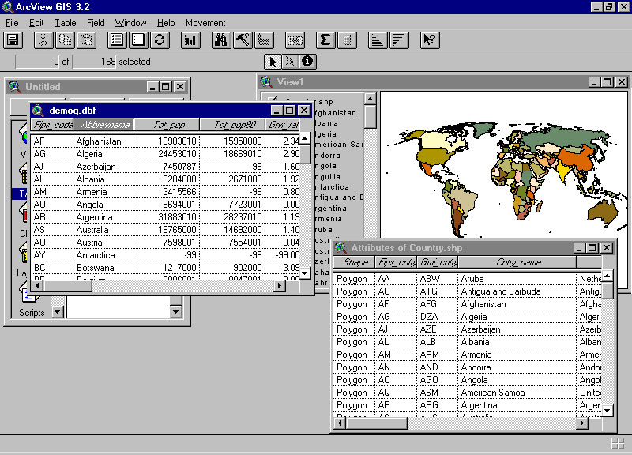632x455 pixels.
Task: Click the Sort Ascending icon
Action: (378, 39)
